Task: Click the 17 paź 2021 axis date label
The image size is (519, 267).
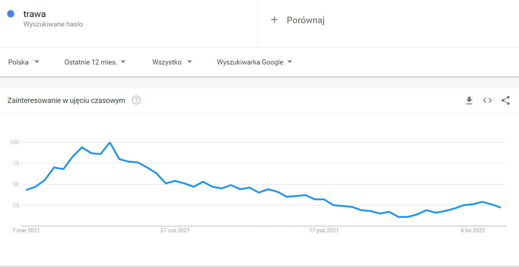Action: tap(324, 230)
